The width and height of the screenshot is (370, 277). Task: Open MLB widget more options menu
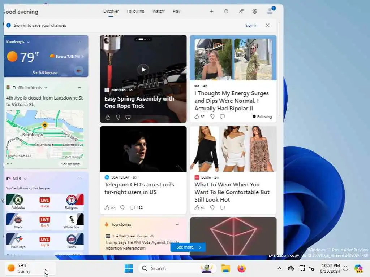click(x=79, y=179)
